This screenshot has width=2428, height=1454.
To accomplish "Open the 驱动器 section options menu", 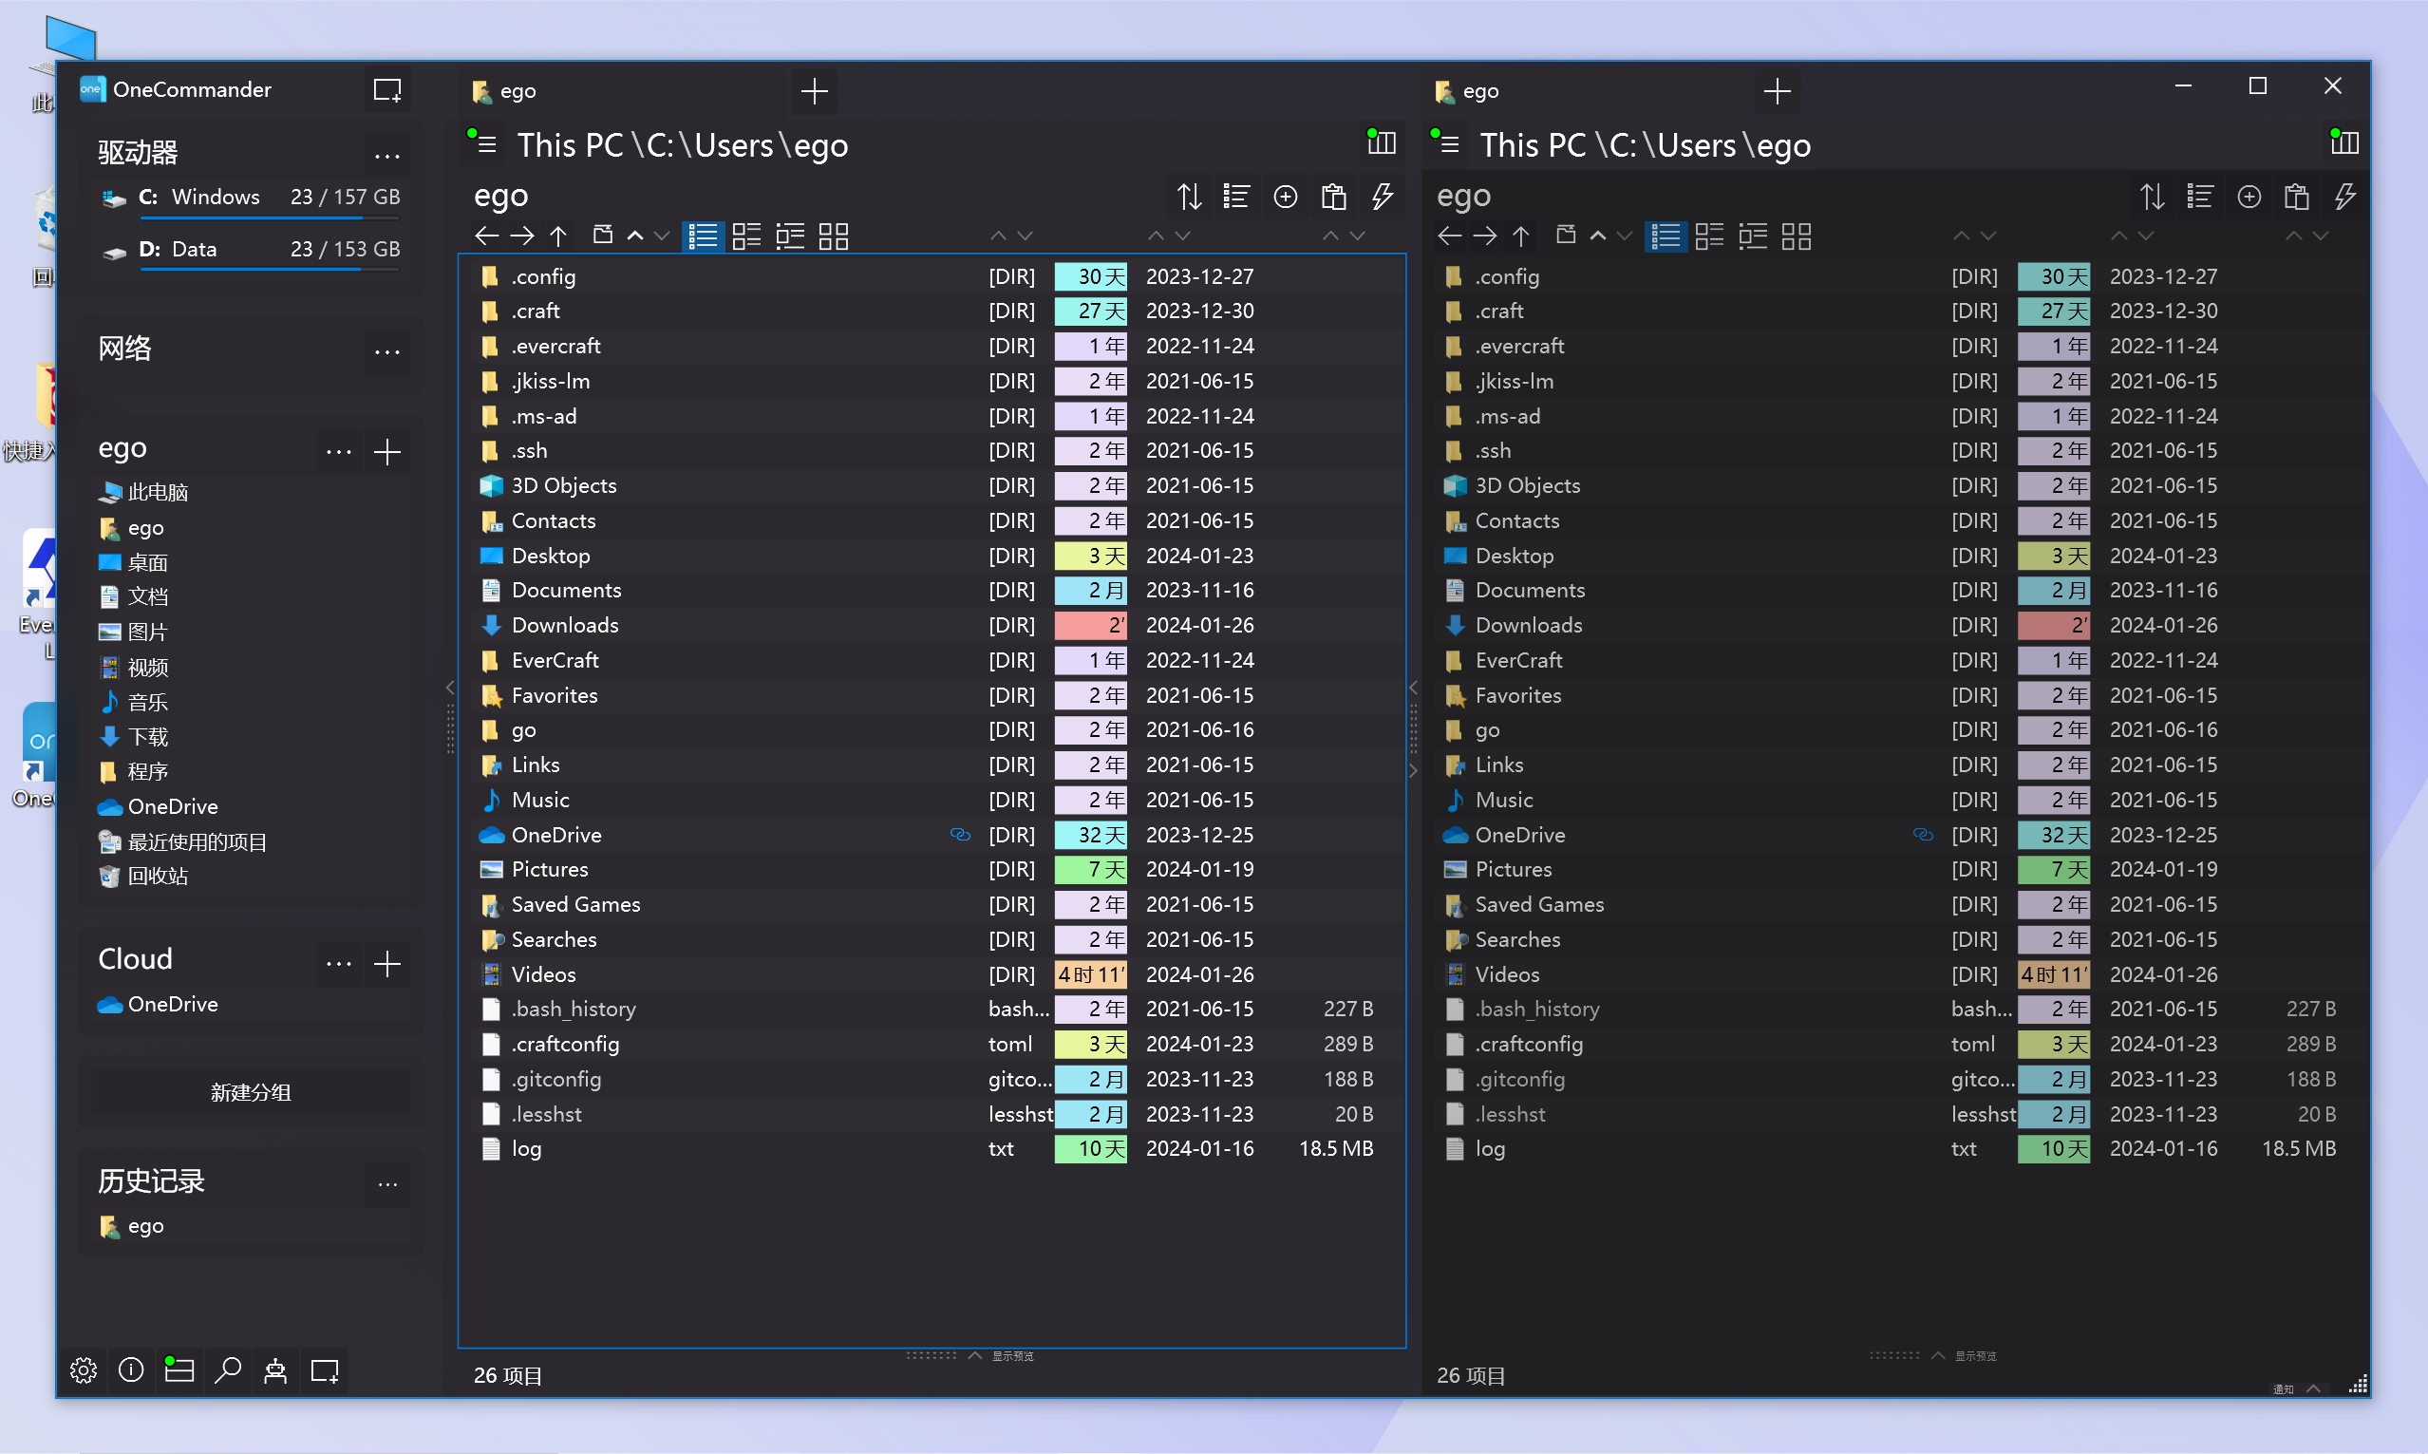I will [387, 155].
